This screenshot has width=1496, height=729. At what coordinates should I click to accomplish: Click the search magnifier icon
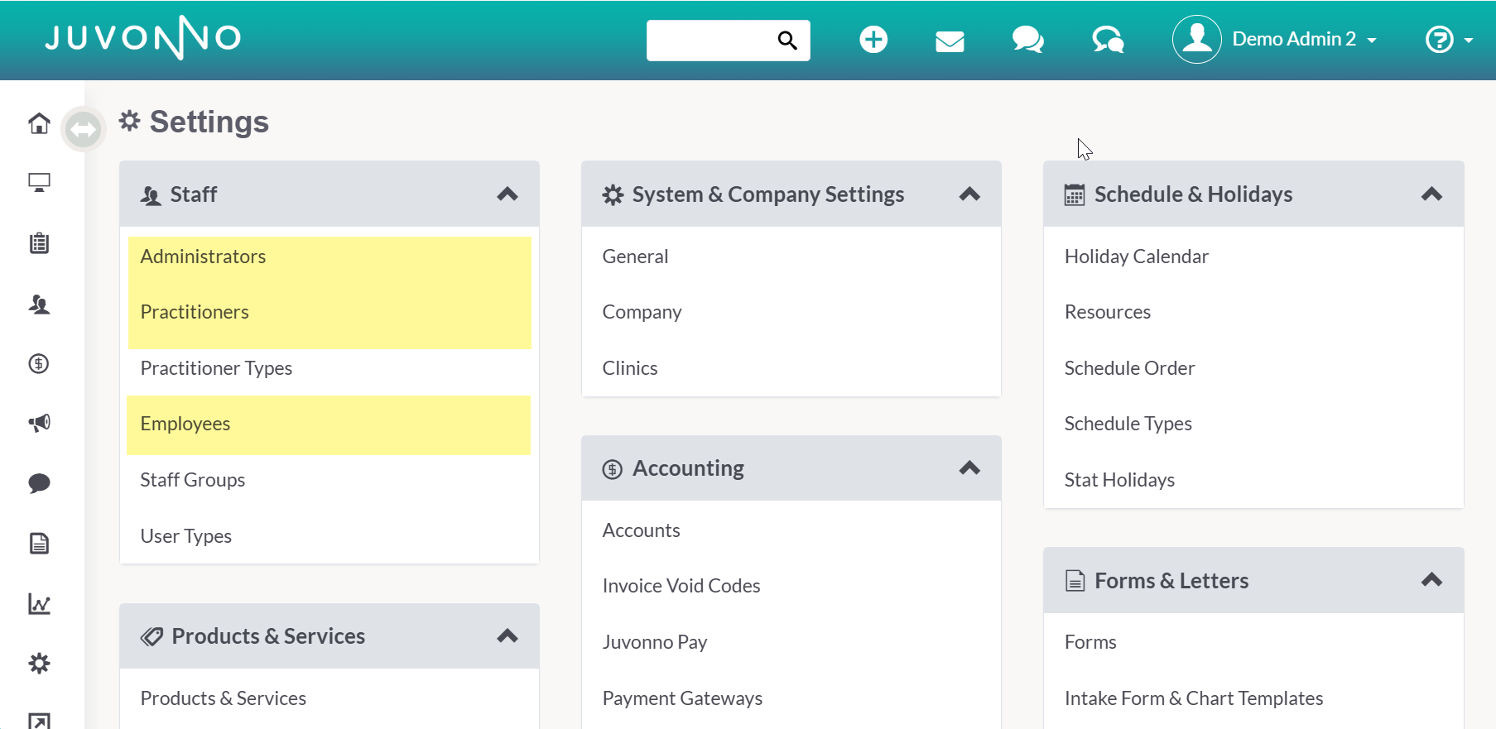click(787, 41)
